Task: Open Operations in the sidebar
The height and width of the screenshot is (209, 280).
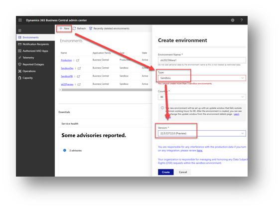Action: pos(35,71)
